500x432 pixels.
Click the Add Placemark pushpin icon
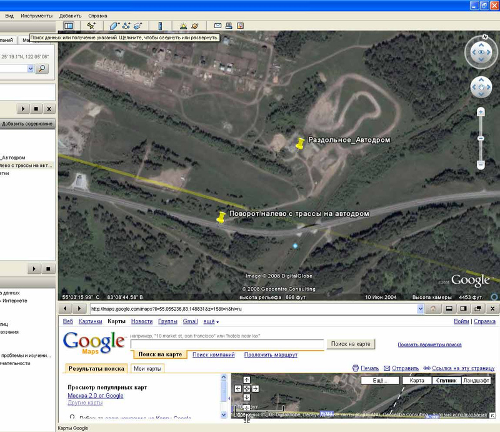(x=91, y=26)
